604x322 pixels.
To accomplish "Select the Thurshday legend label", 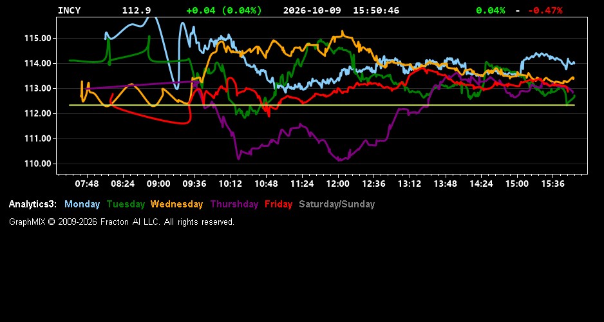I will point(234,204).
